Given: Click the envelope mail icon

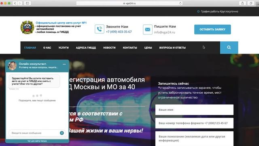Looking at the screenshot, I should (147, 30).
